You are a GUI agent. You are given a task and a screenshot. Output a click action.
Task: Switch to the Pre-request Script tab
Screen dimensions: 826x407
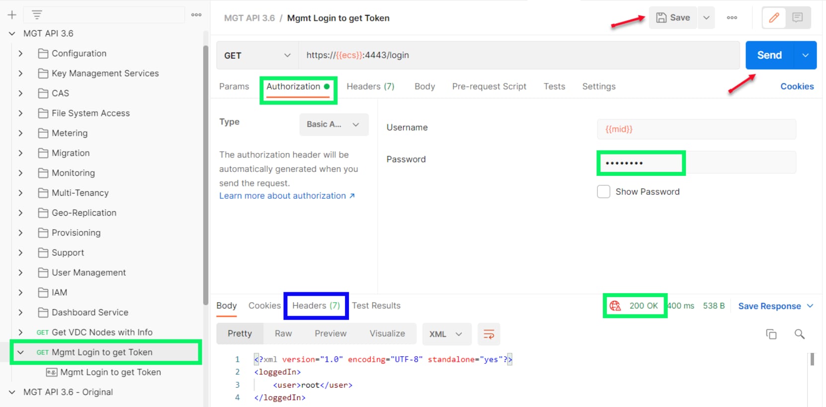pos(489,86)
